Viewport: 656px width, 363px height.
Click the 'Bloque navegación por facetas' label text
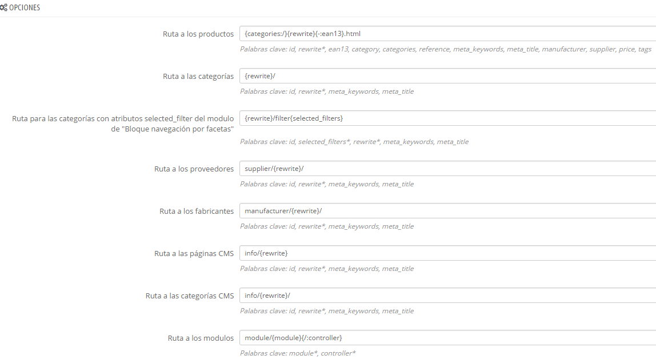(x=177, y=129)
